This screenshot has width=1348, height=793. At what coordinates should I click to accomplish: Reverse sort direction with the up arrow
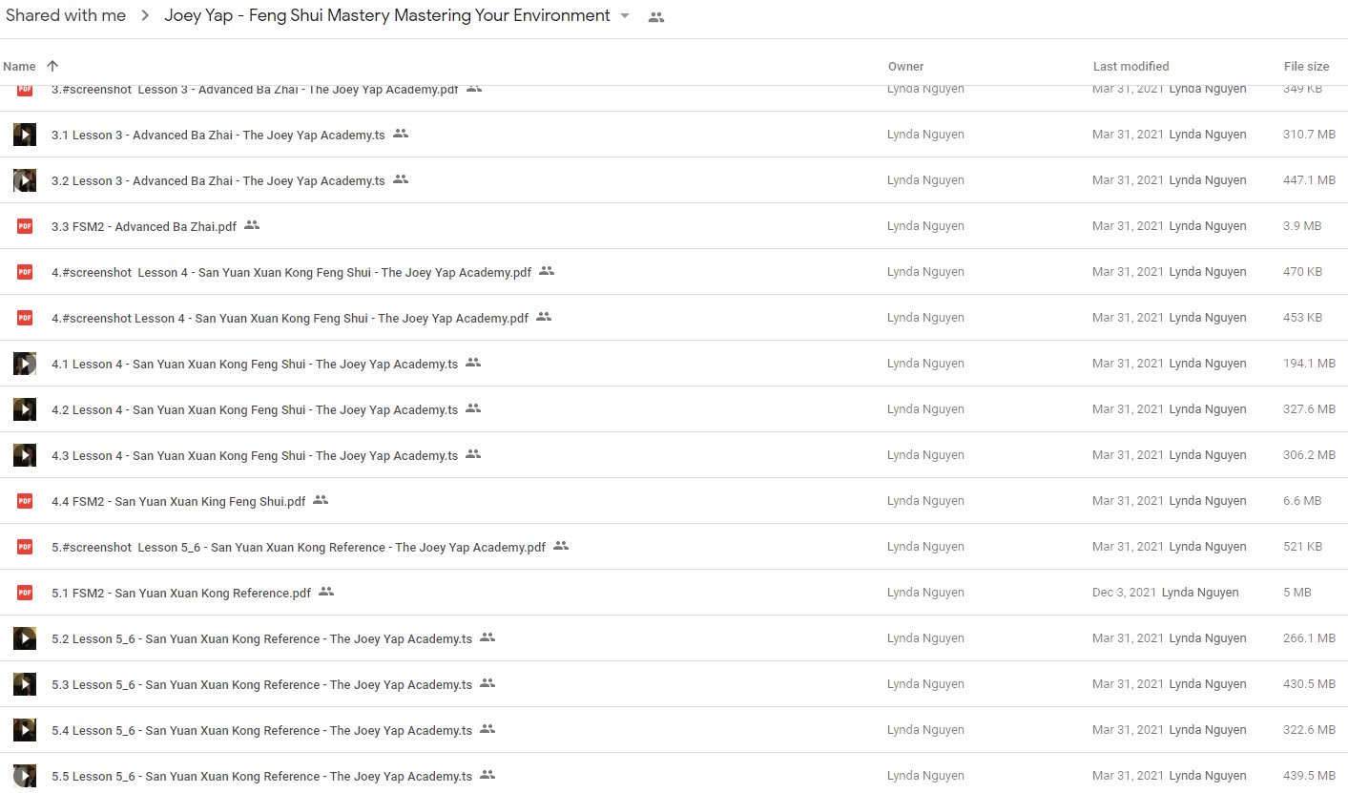tap(52, 66)
